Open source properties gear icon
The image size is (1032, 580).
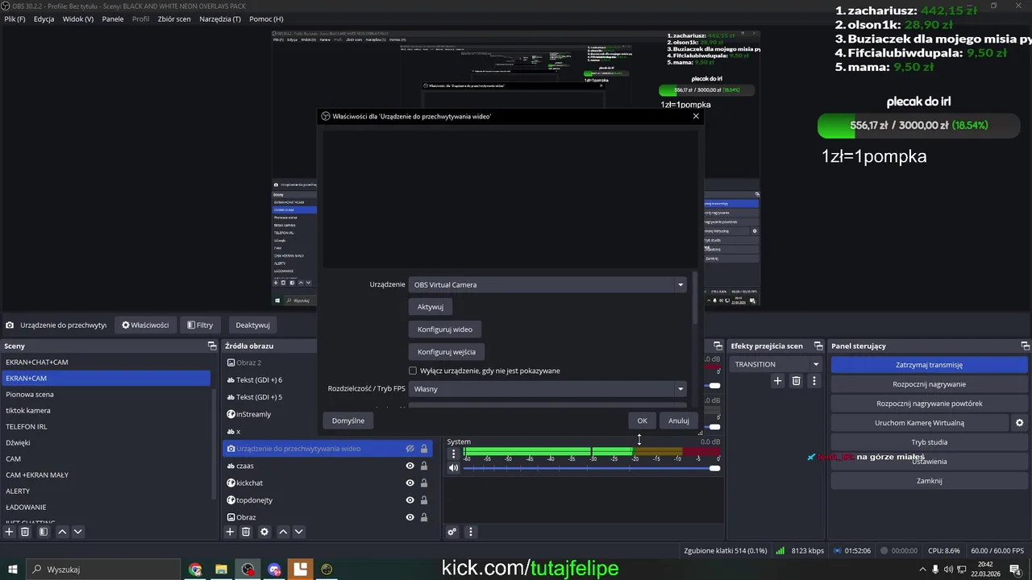(264, 532)
